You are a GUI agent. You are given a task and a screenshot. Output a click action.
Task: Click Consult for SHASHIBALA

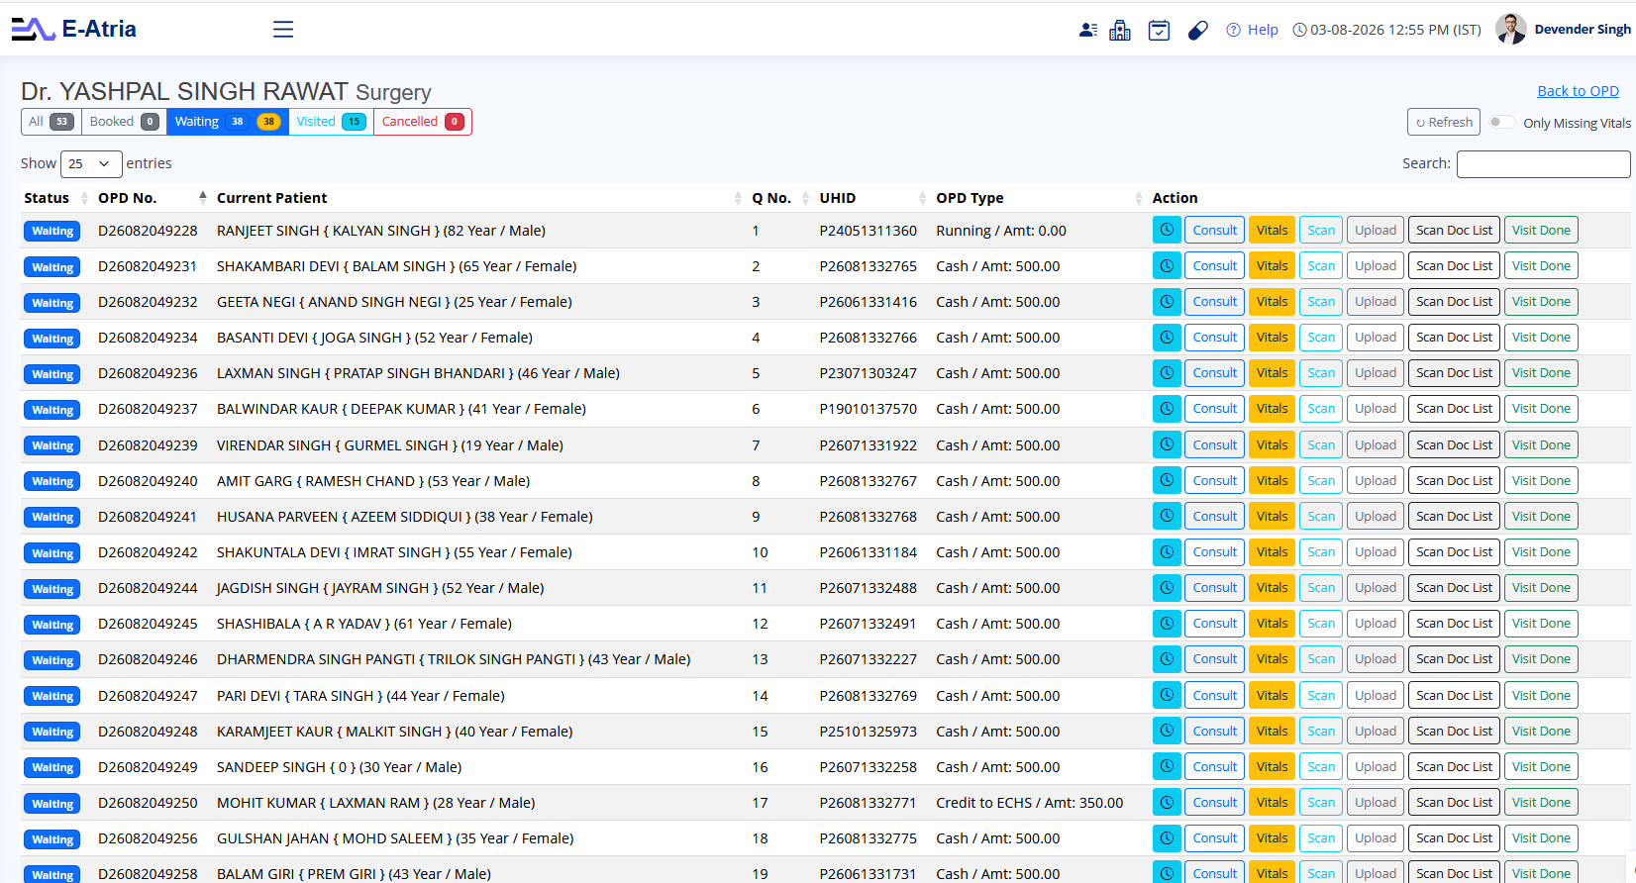point(1215,624)
